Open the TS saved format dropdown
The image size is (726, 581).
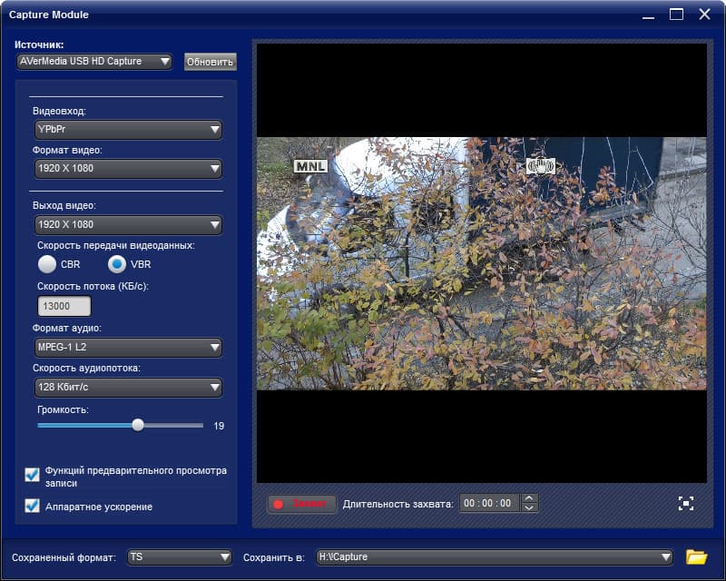click(179, 556)
